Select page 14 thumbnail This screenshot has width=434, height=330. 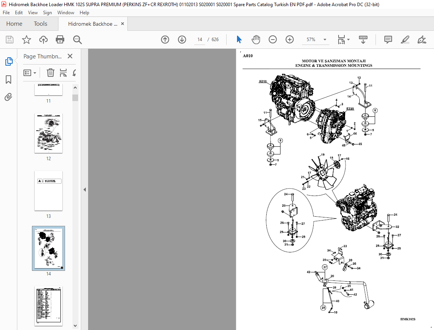pos(48,248)
